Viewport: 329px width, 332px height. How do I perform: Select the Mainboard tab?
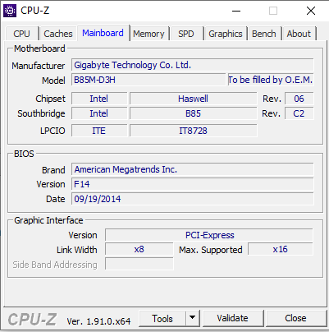[x=103, y=33]
